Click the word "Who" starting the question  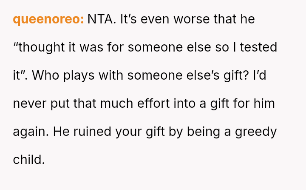click(x=45, y=75)
